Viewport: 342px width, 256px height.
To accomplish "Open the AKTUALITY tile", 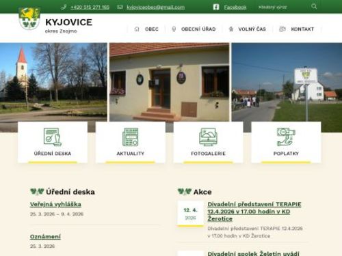I will tap(131, 142).
